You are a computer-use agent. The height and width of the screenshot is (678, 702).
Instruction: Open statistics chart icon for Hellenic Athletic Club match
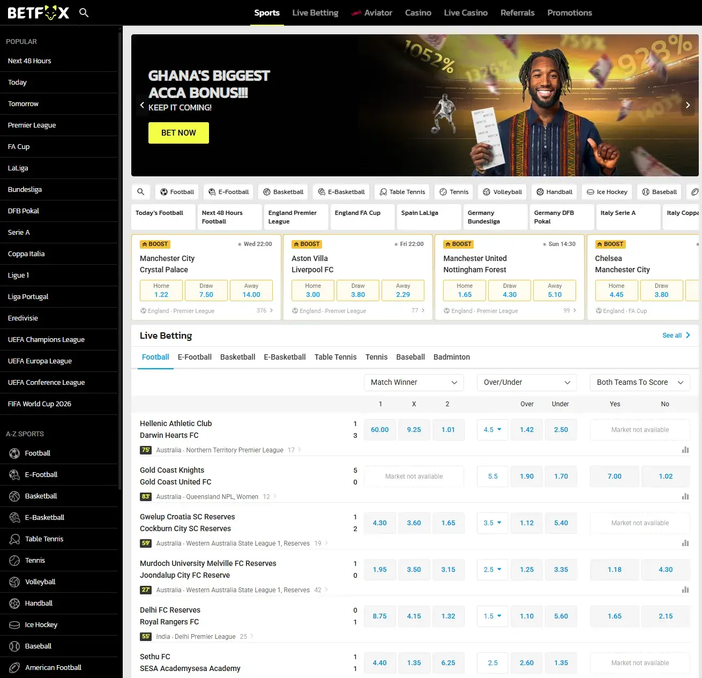[x=685, y=450]
